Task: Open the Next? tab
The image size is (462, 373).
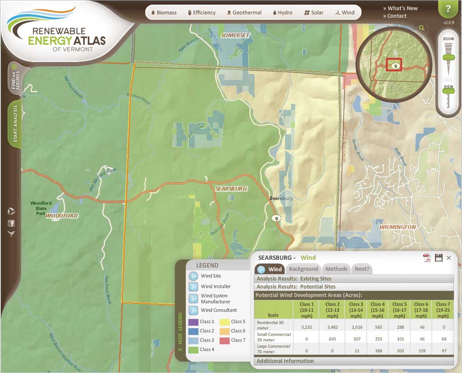Action: pos(362,269)
